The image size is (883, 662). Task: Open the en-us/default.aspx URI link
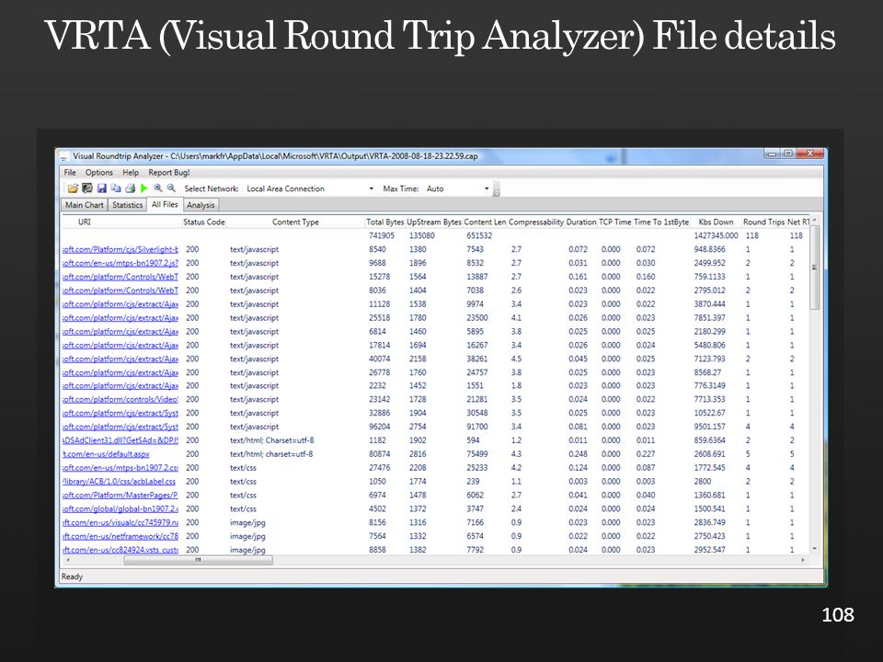(x=106, y=453)
